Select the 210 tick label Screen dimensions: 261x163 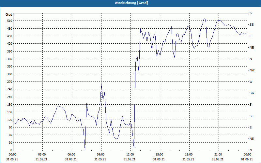(10, 97)
